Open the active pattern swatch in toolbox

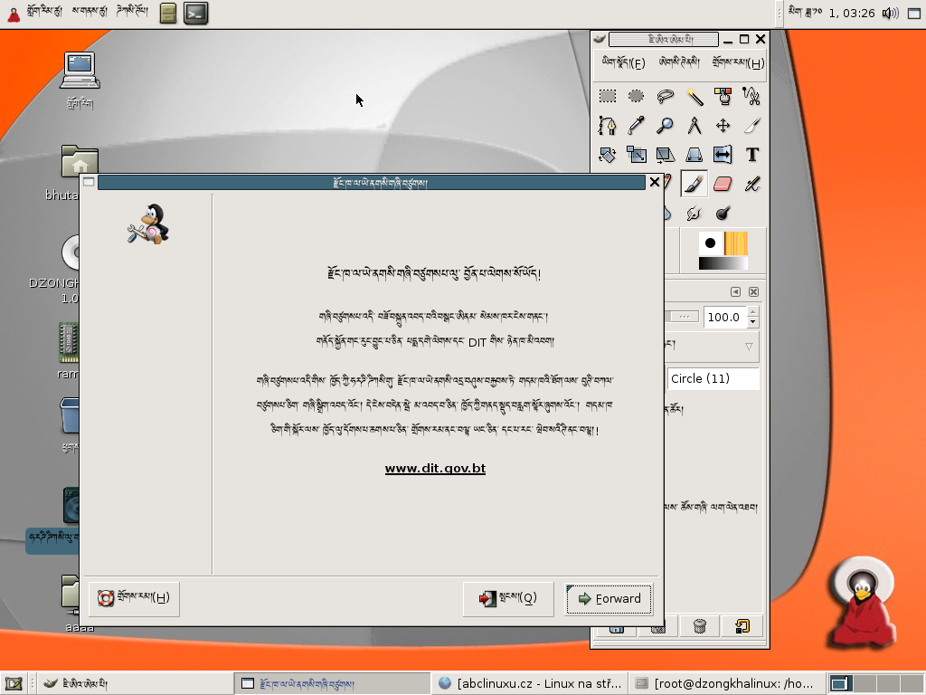point(736,243)
